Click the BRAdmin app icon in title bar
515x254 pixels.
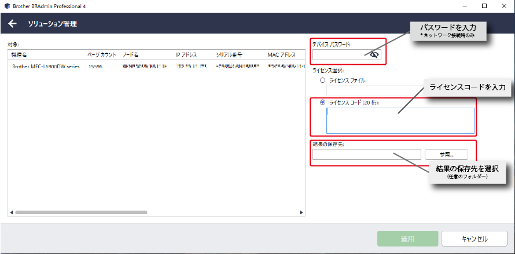pyautogui.click(x=6, y=5)
